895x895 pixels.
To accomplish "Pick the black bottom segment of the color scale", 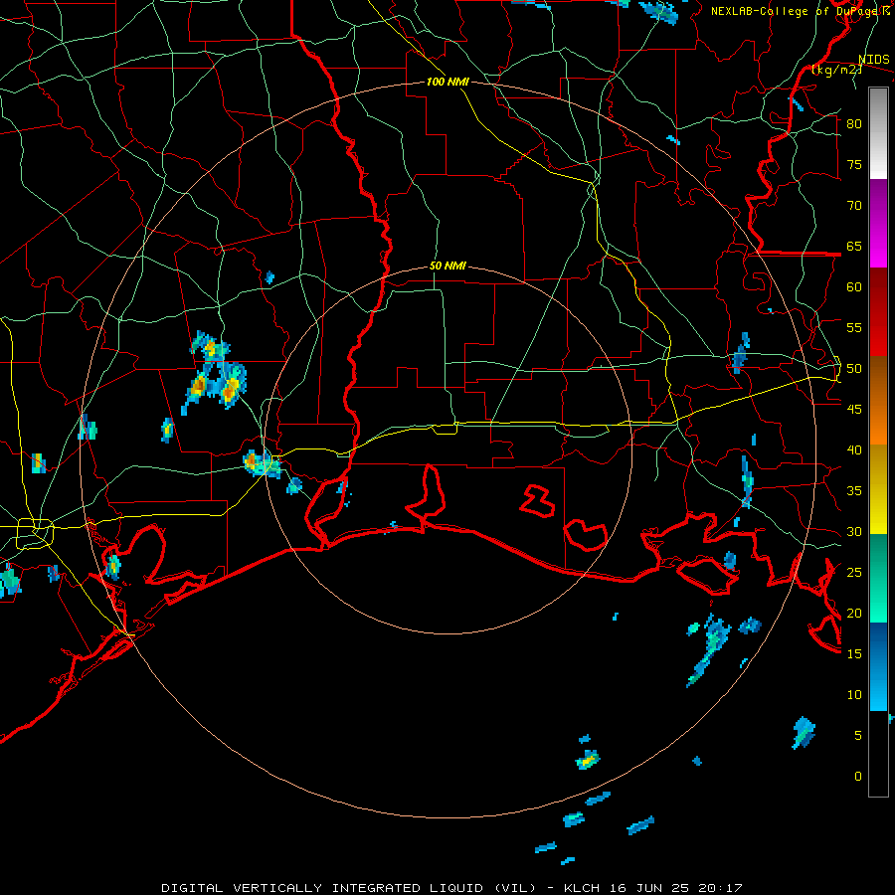I will point(878,754).
